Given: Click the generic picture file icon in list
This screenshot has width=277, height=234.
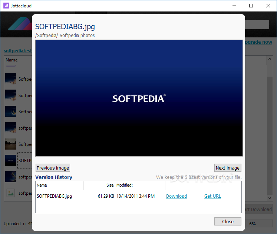Looking at the screenshot, I should [x=11, y=193].
